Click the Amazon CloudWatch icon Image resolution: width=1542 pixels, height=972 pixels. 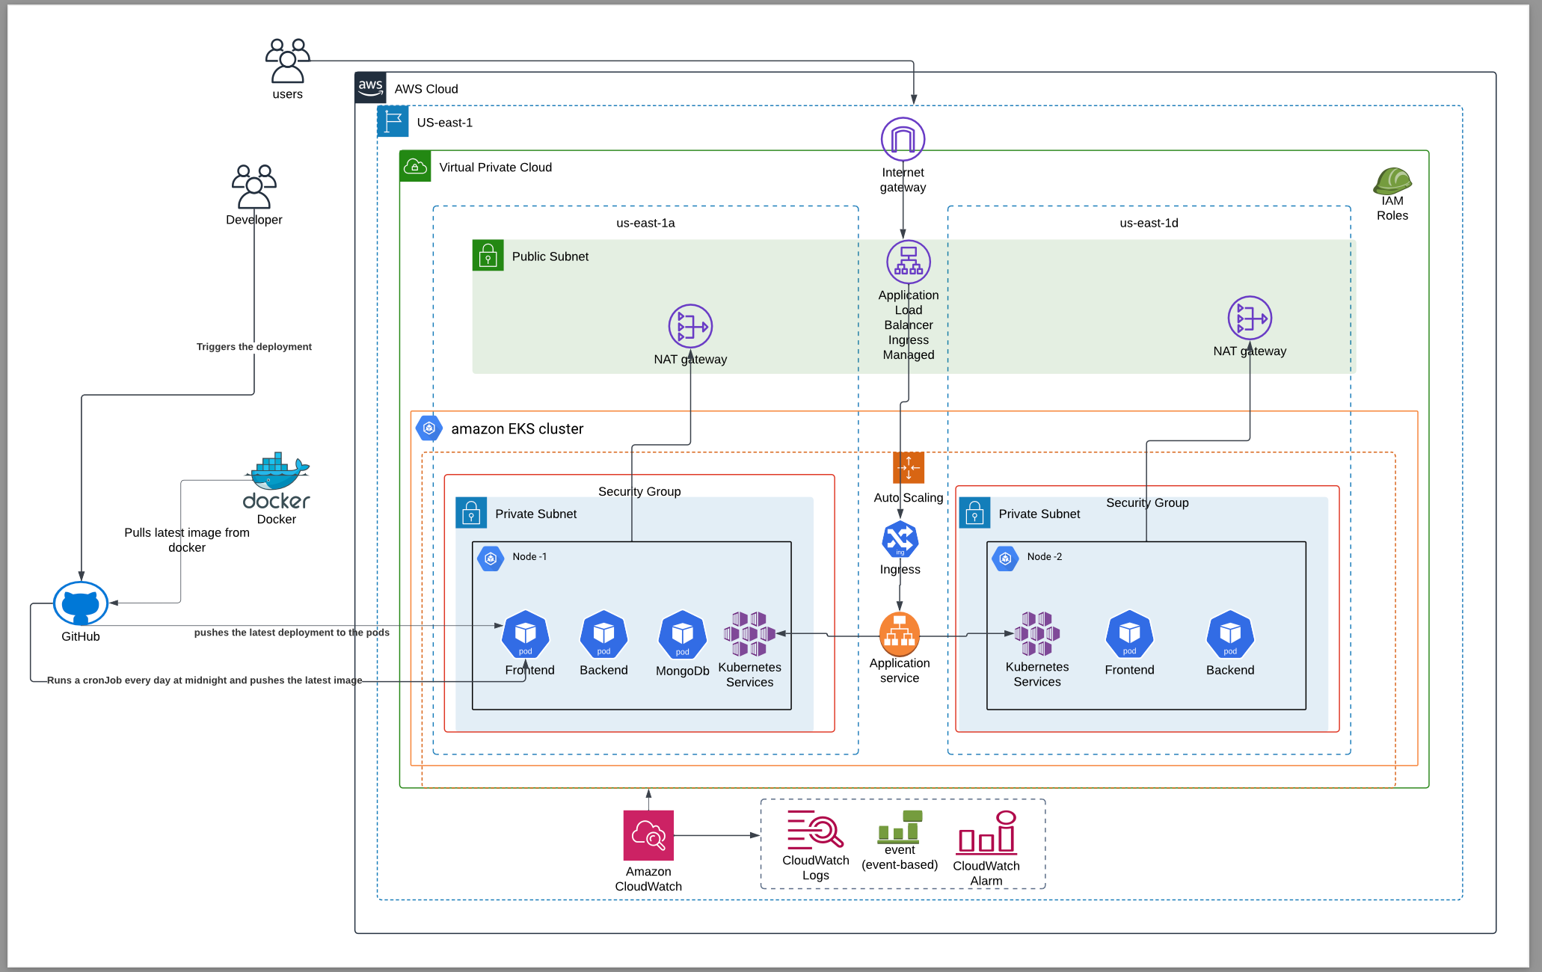pos(648,835)
